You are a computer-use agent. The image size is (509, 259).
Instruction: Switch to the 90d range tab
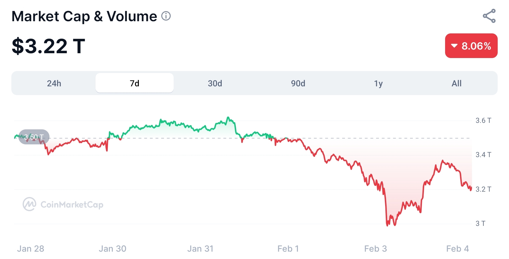298,83
